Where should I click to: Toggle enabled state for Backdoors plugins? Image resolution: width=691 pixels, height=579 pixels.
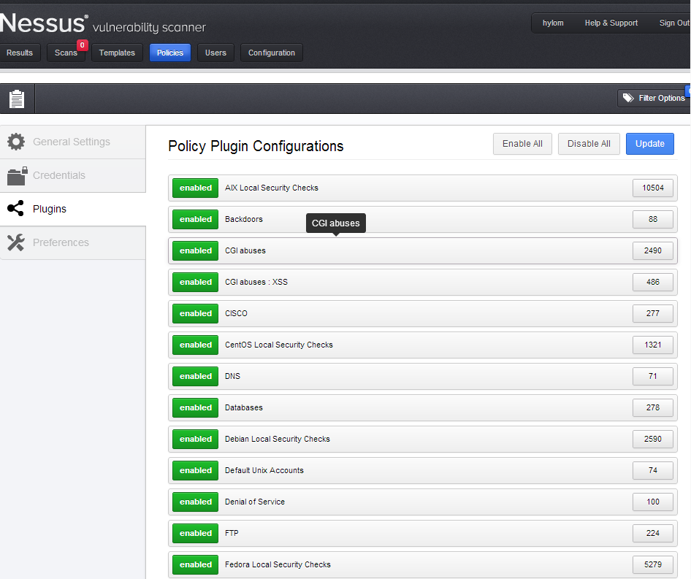pos(195,219)
